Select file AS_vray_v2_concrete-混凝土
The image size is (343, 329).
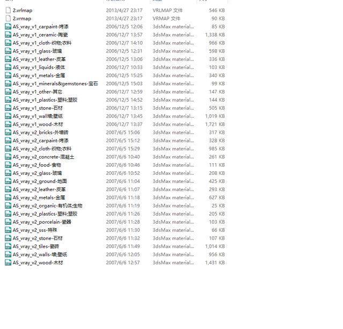point(43,157)
